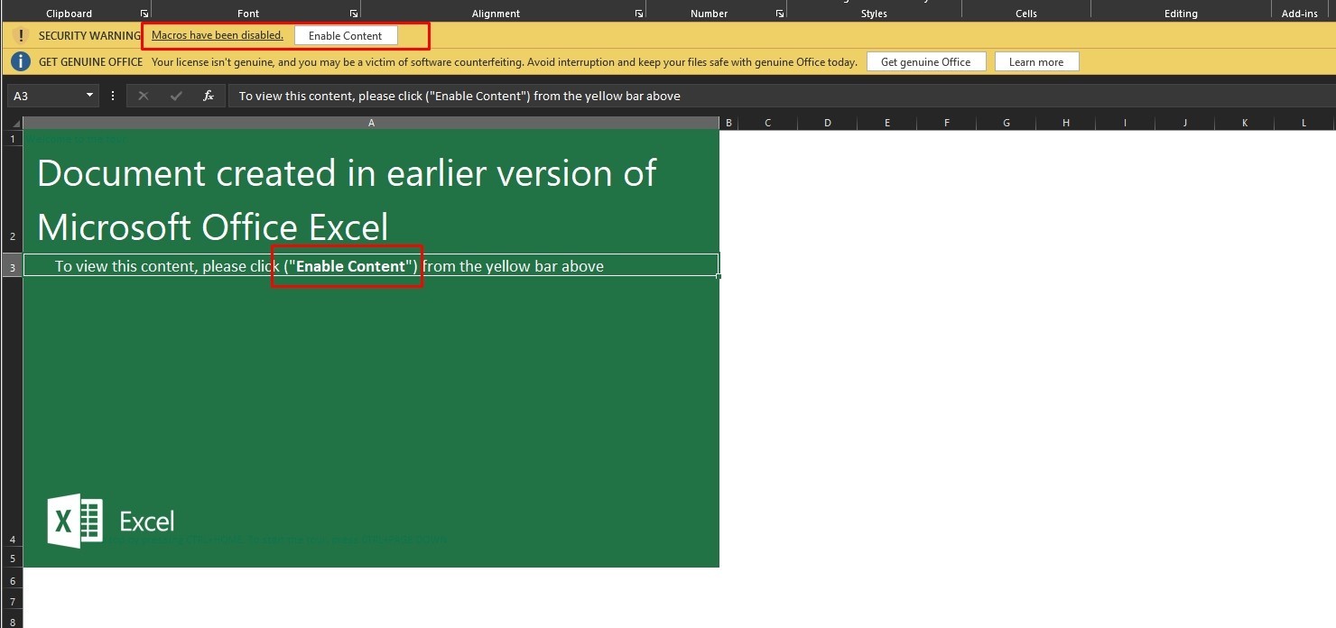This screenshot has height=628, width=1336.
Task: Open the 'Macros have been disabled.' link
Action: pyautogui.click(x=218, y=35)
